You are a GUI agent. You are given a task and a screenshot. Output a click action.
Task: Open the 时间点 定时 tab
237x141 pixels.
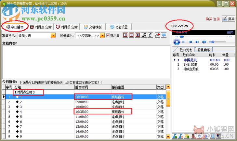point(41,27)
